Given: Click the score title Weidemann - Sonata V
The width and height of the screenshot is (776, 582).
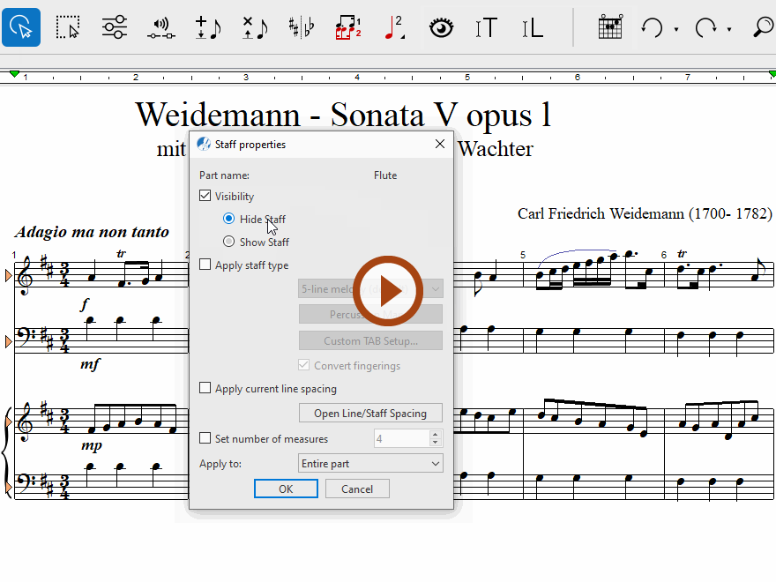Looking at the screenshot, I should coord(343,115).
